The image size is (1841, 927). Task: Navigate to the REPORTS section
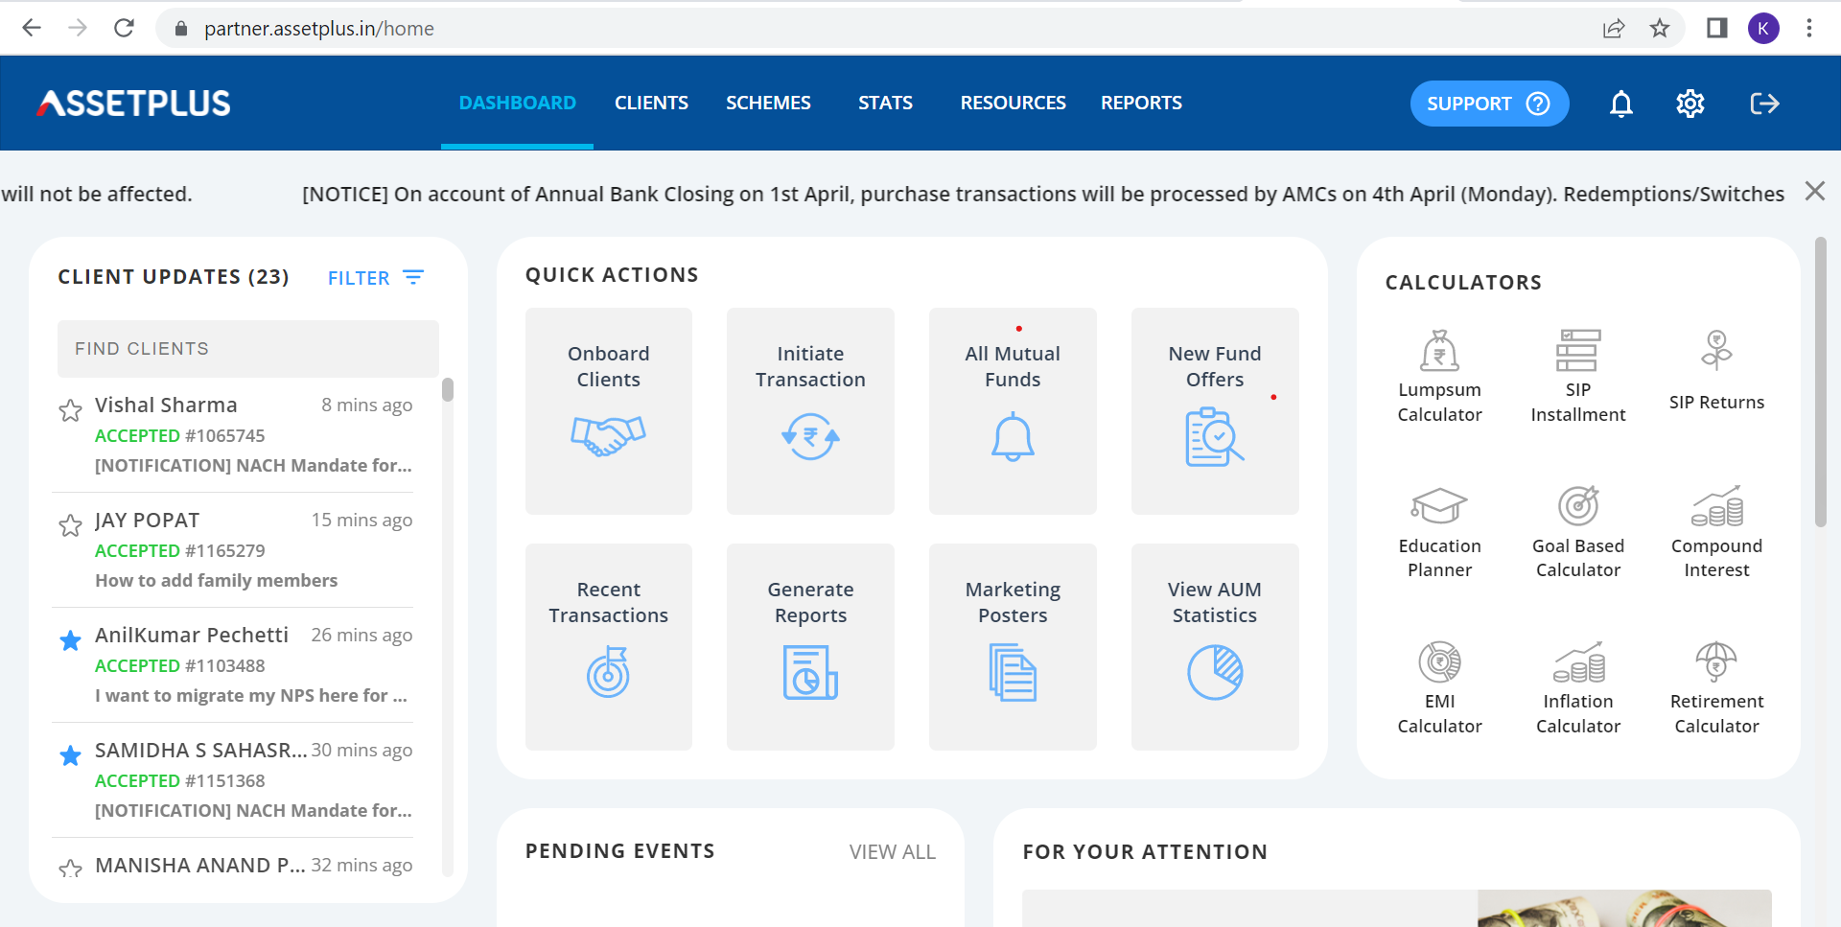(x=1141, y=103)
